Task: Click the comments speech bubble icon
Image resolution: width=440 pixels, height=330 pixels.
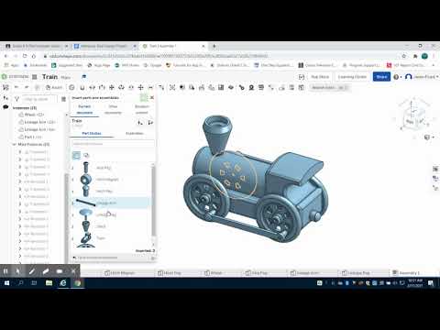Action: coord(5,107)
